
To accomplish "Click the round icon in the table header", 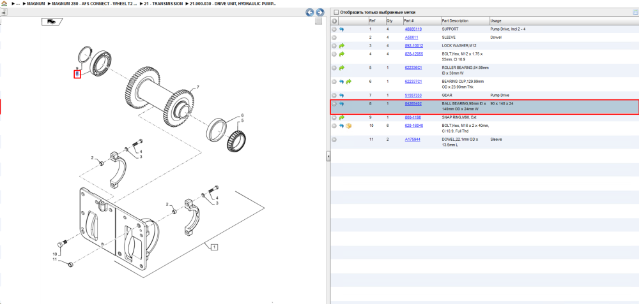I will coord(334,21).
